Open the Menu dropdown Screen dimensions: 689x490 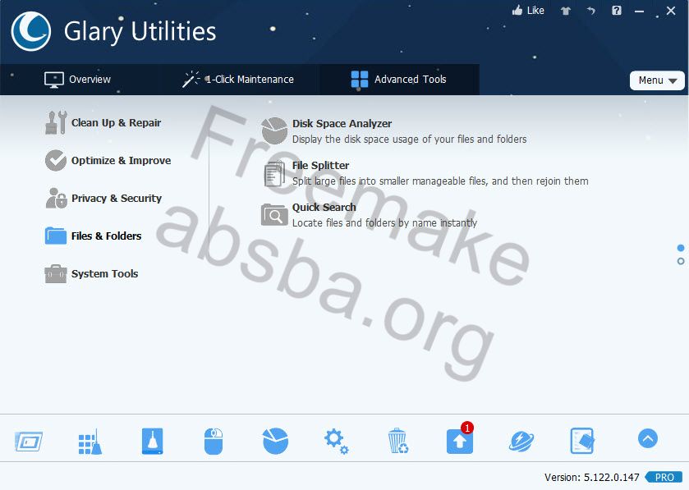[657, 80]
